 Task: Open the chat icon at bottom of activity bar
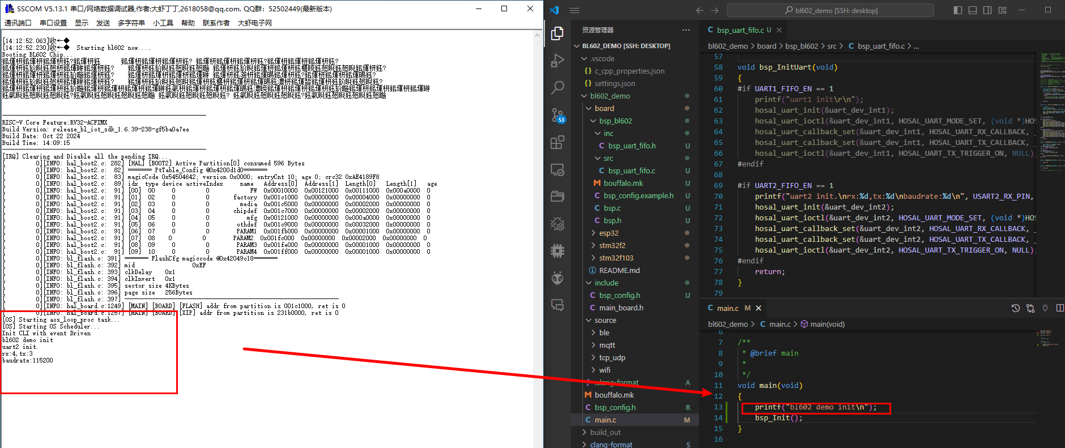[557, 305]
